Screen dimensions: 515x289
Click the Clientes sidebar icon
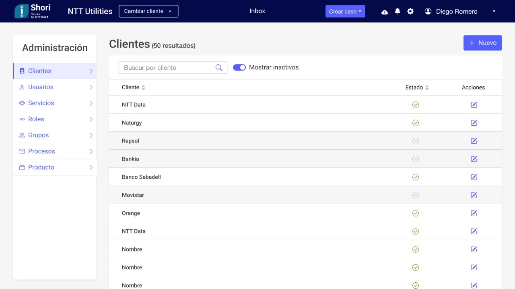click(22, 71)
